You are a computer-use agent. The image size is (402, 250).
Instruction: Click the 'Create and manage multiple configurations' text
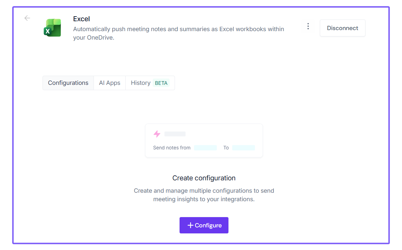coord(204,195)
